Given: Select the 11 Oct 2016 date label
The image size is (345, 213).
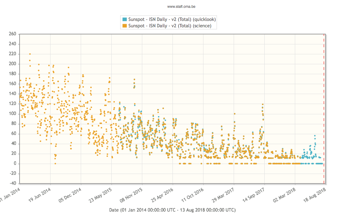Looking at the screenshot, I should [192, 195].
